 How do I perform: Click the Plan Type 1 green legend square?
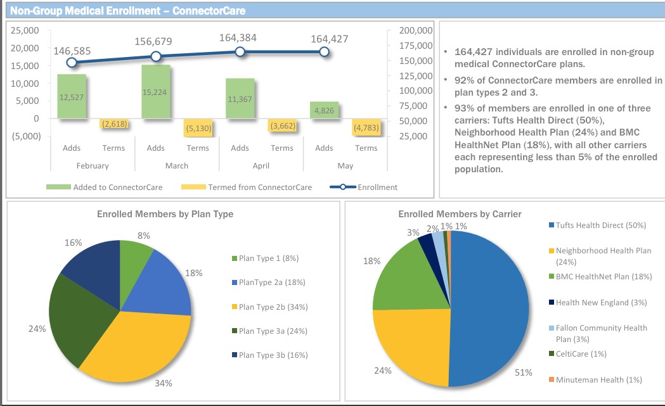point(234,258)
